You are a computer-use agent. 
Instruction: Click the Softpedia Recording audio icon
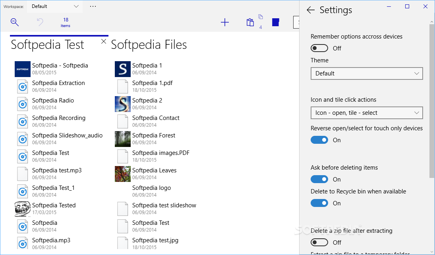(23, 122)
